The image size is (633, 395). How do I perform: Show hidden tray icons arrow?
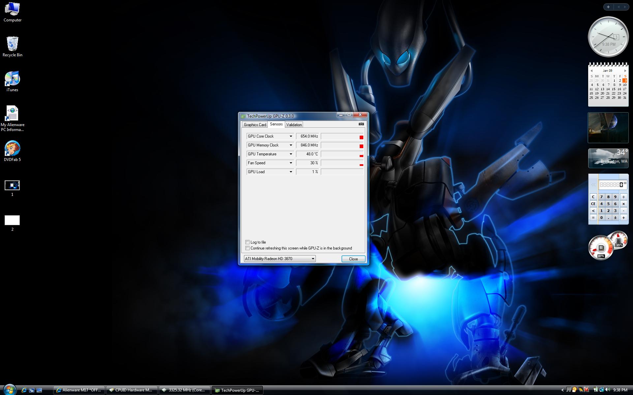[x=562, y=390]
